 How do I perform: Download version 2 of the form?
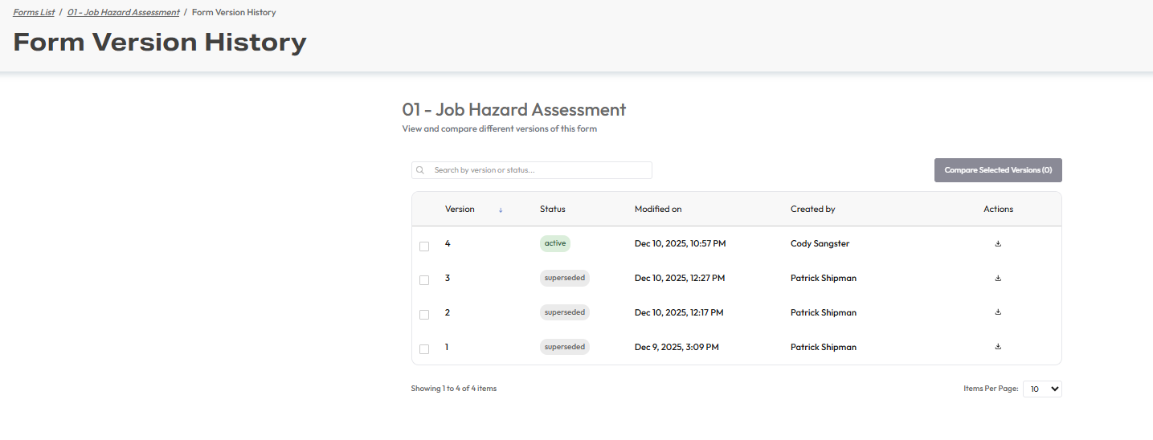click(x=998, y=312)
